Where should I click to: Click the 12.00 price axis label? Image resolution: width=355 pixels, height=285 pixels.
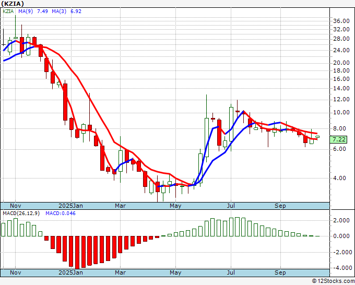(341, 99)
